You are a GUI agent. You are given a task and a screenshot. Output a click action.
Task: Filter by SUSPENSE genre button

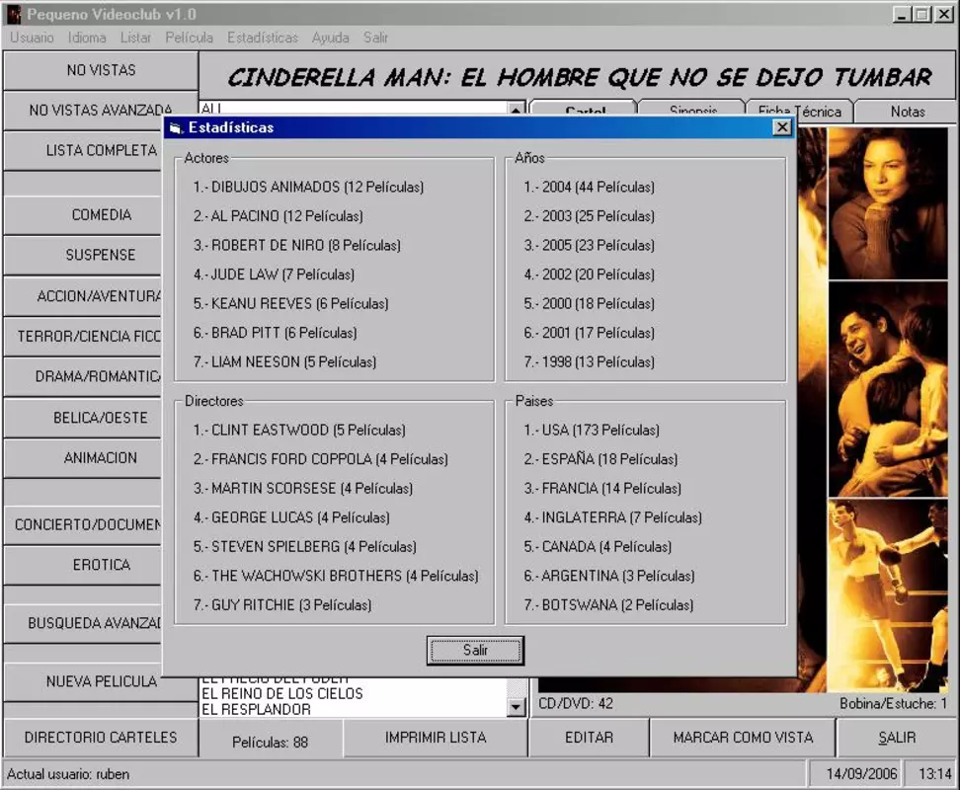[x=83, y=255]
